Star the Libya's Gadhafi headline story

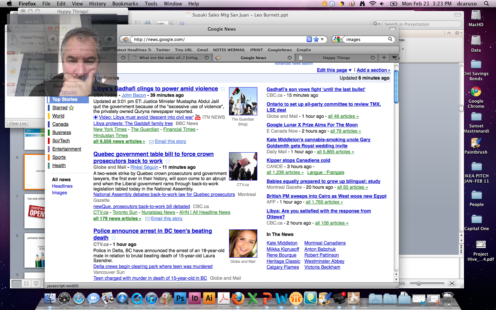coord(223,89)
